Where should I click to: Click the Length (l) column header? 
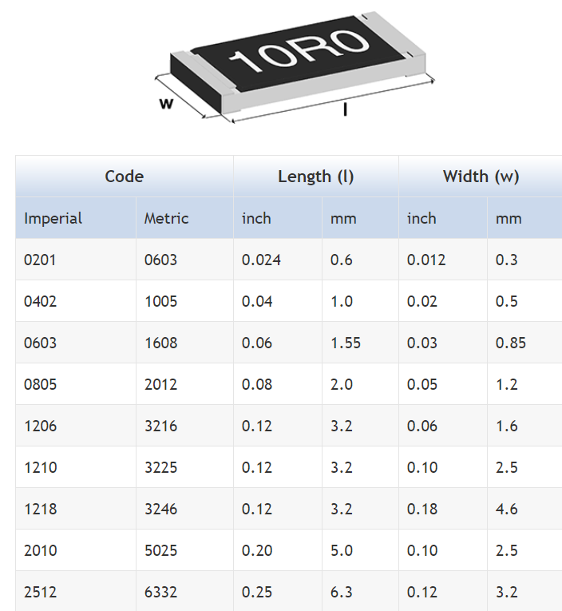pyautogui.click(x=316, y=177)
